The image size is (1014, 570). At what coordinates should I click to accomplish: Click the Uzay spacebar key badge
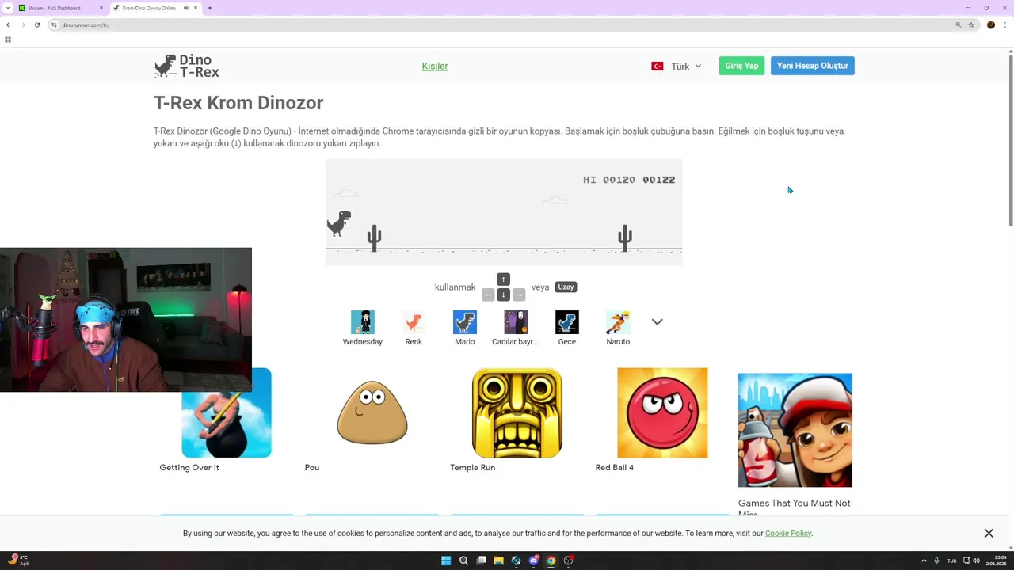pyautogui.click(x=566, y=287)
